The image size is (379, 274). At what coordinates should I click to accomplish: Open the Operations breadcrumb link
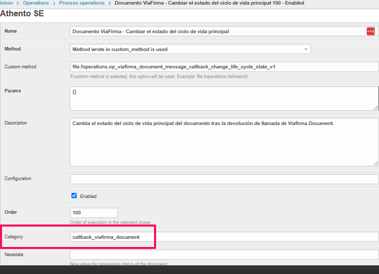[36, 3]
